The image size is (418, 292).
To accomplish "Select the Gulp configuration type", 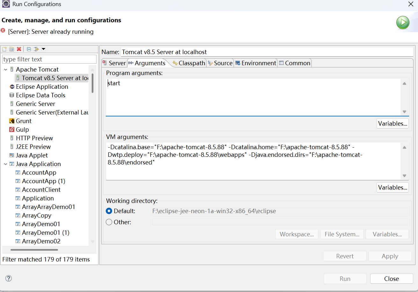I will 22,129.
